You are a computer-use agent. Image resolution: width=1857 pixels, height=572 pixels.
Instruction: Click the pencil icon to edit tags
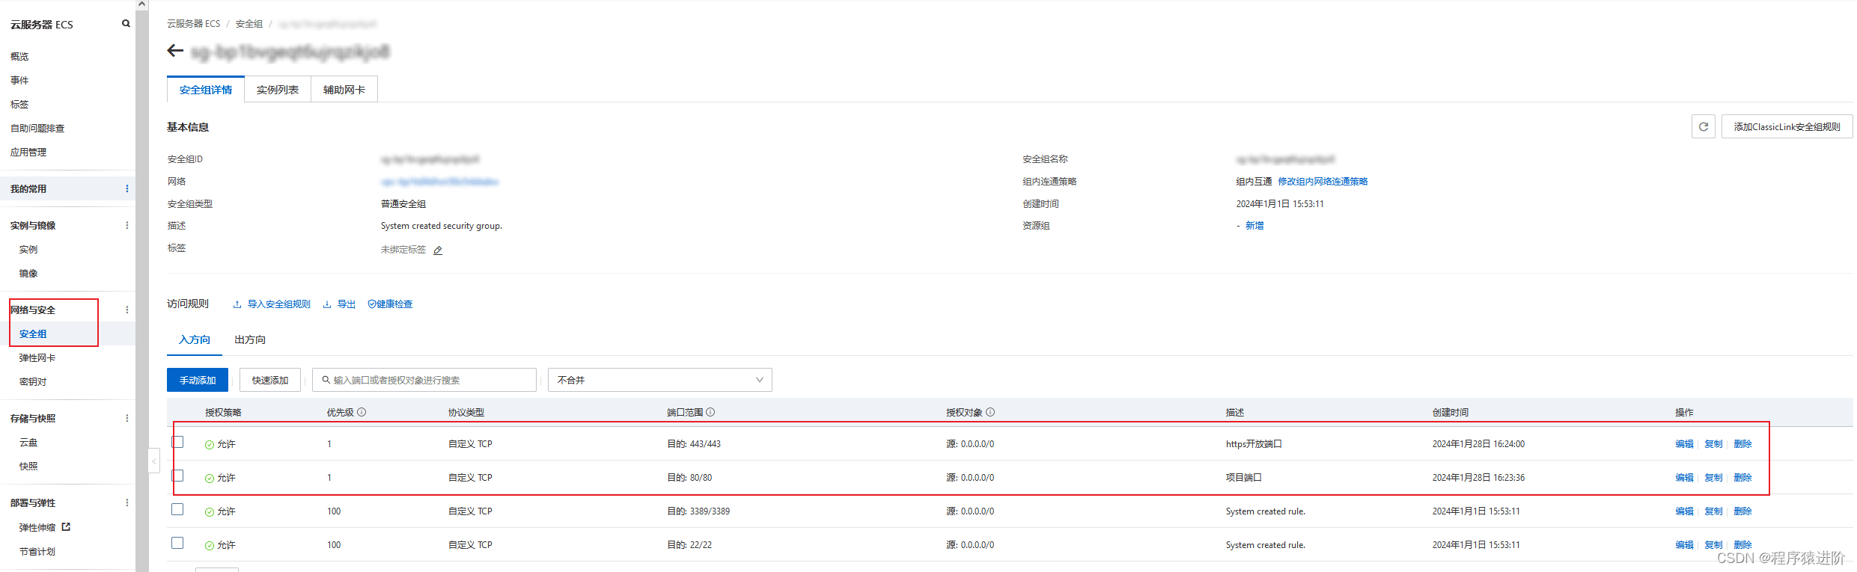[x=438, y=250]
